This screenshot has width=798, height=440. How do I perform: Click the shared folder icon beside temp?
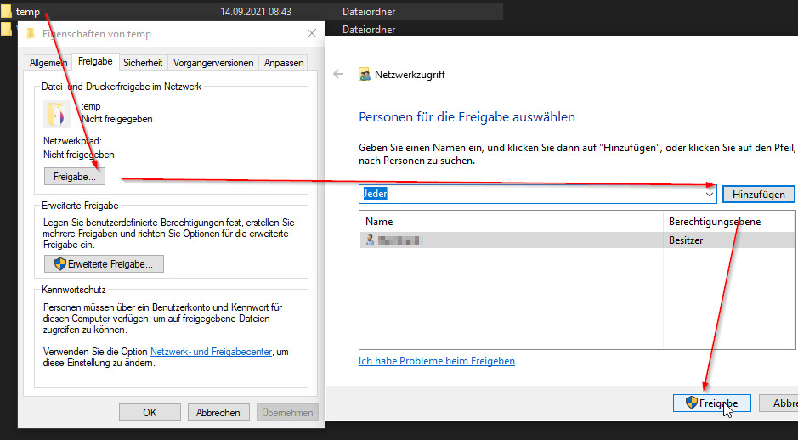58,113
